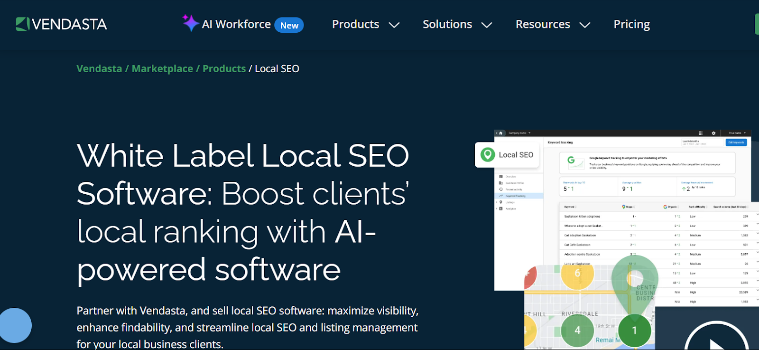Open the Your name account dropdown
Screen dimensions: 759x350
click(737, 133)
